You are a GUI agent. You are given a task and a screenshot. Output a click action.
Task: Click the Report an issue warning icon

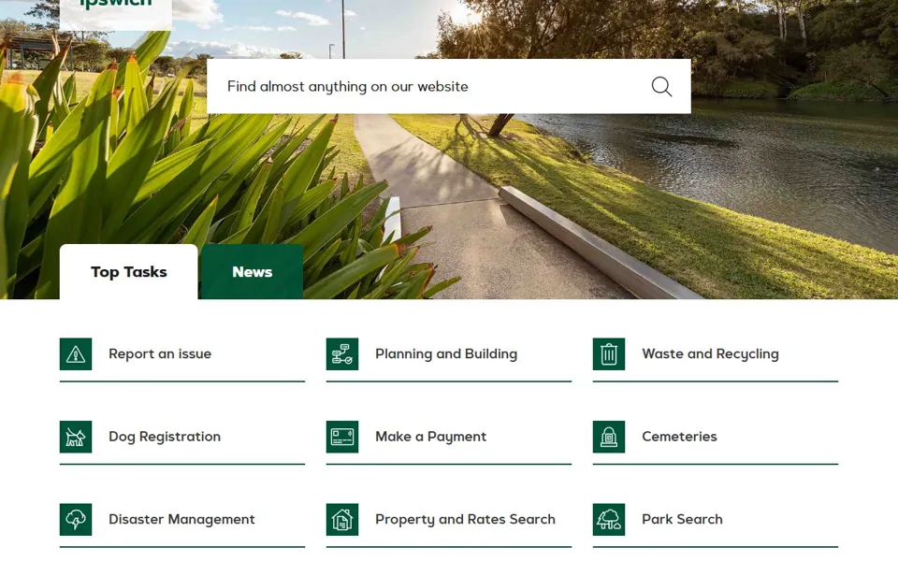pyautogui.click(x=76, y=353)
